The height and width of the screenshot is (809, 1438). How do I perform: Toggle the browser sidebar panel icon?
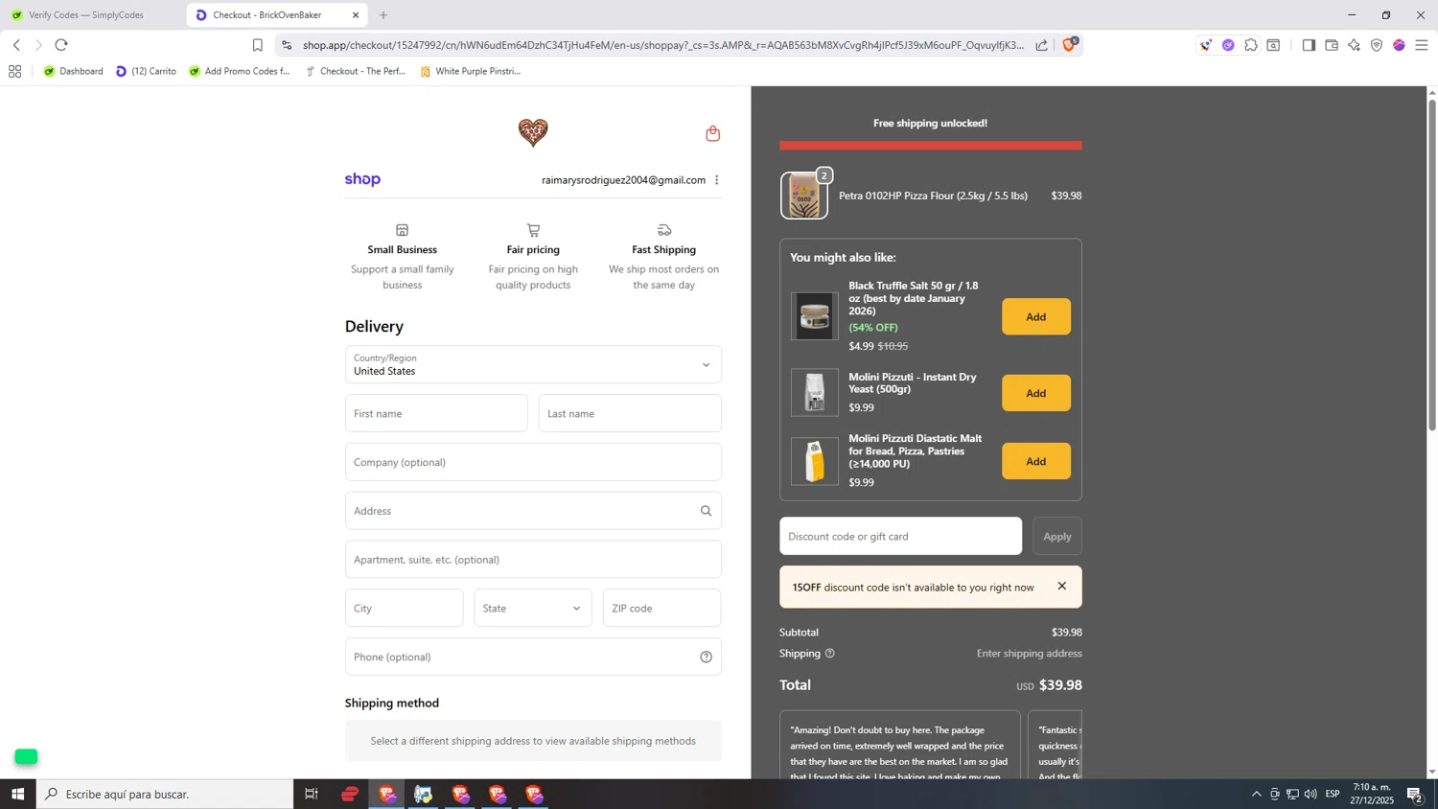pos(1309,45)
